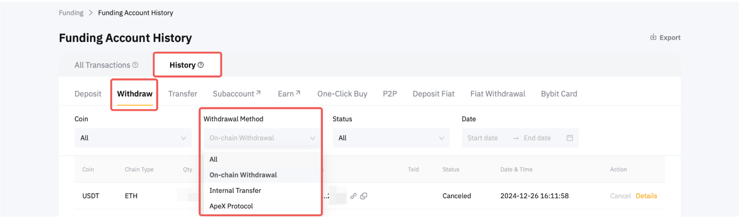This screenshot has height=220, width=746.
Task: Copy the Txid with copy icon
Action: point(364,196)
